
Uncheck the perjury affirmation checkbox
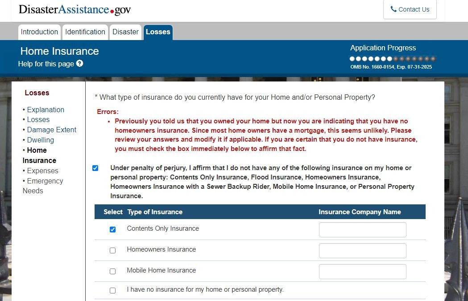tap(95, 168)
